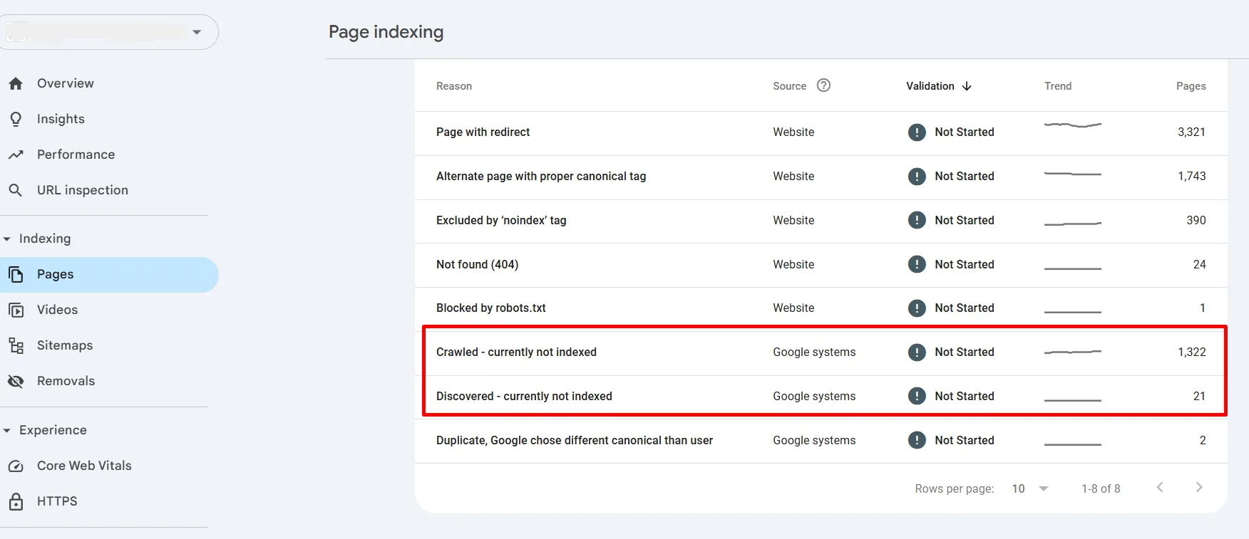This screenshot has width=1249, height=539.
Task: Click the 3,321 pages count
Action: click(x=1191, y=132)
